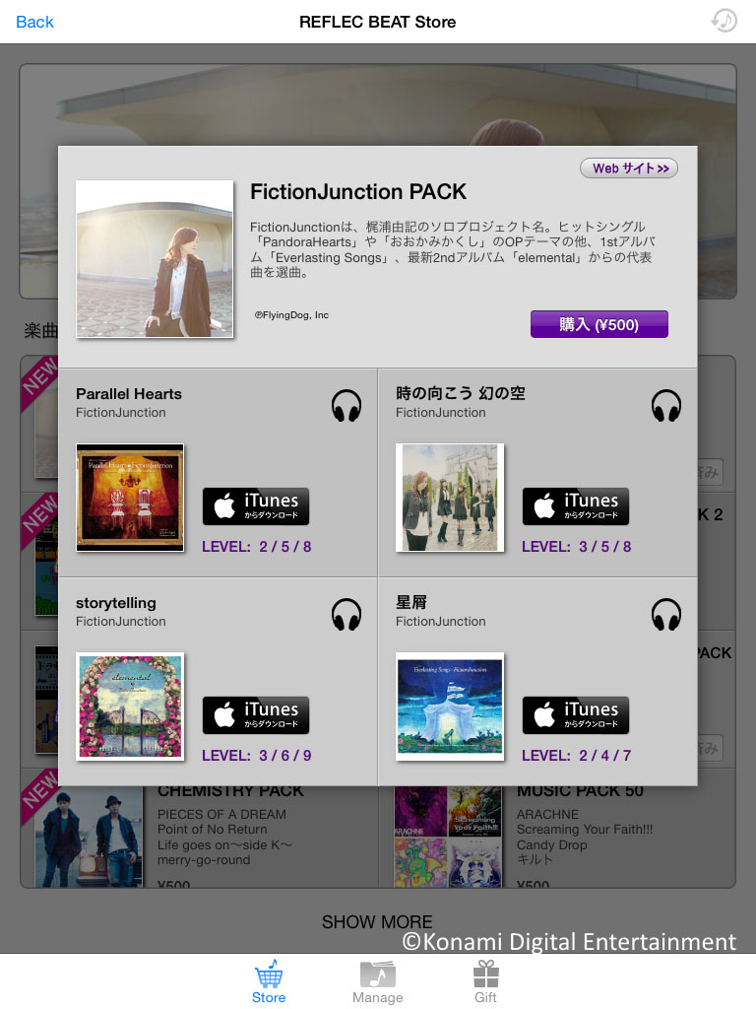Viewport: 756px width, 1009px height.
Task: Switch to the Manage tab
Action: tap(377, 982)
